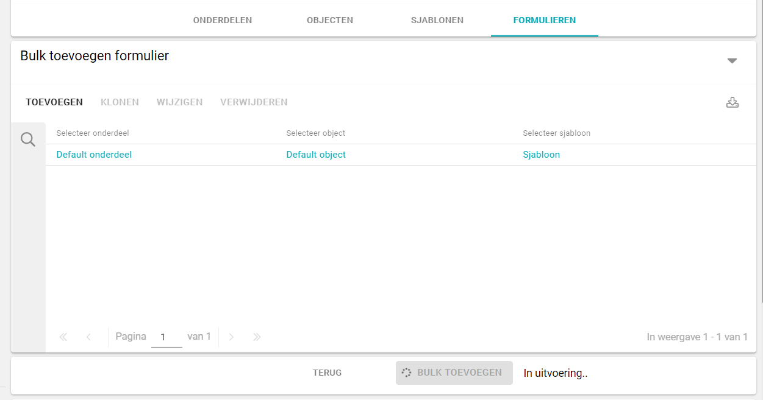Image resolution: width=763 pixels, height=400 pixels.
Task: Click the Verwijderen action
Action: (x=254, y=102)
